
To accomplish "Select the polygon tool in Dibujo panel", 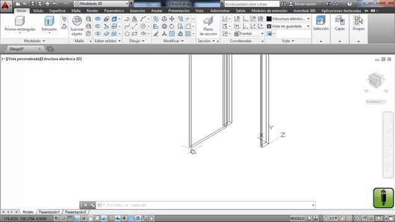I will [127, 33].
